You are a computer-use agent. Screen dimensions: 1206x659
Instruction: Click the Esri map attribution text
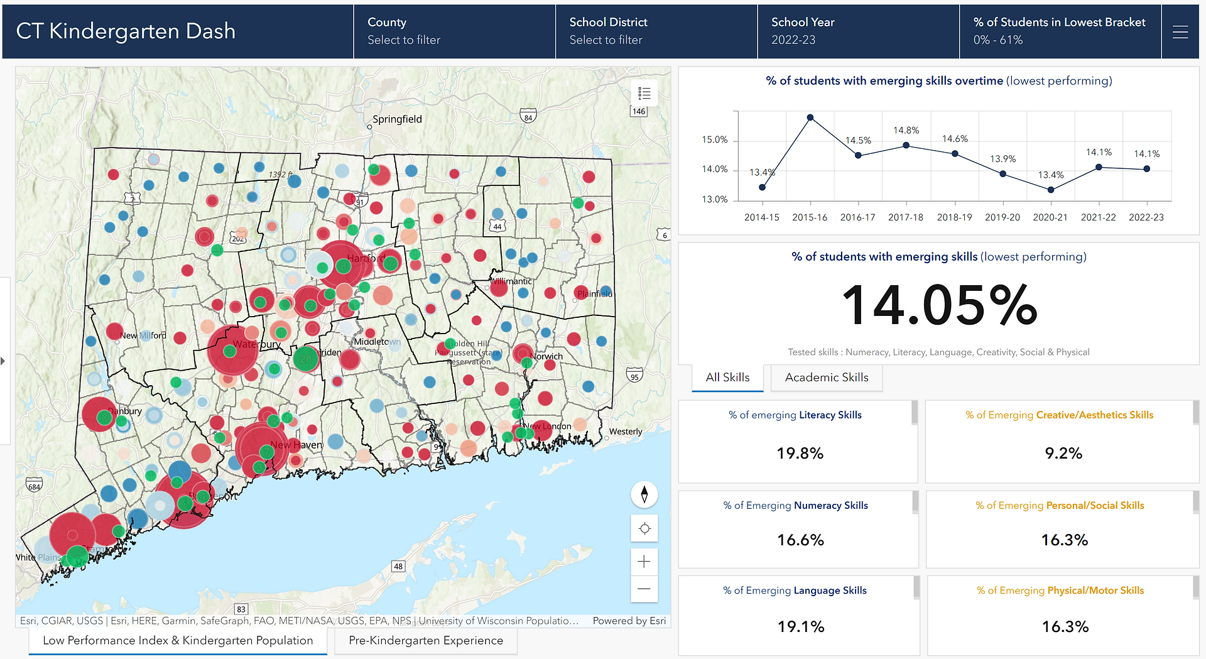tap(299, 621)
